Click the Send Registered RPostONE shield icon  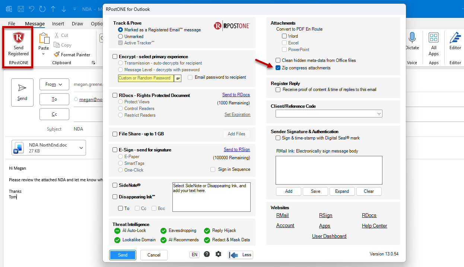[x=18, y=38]
